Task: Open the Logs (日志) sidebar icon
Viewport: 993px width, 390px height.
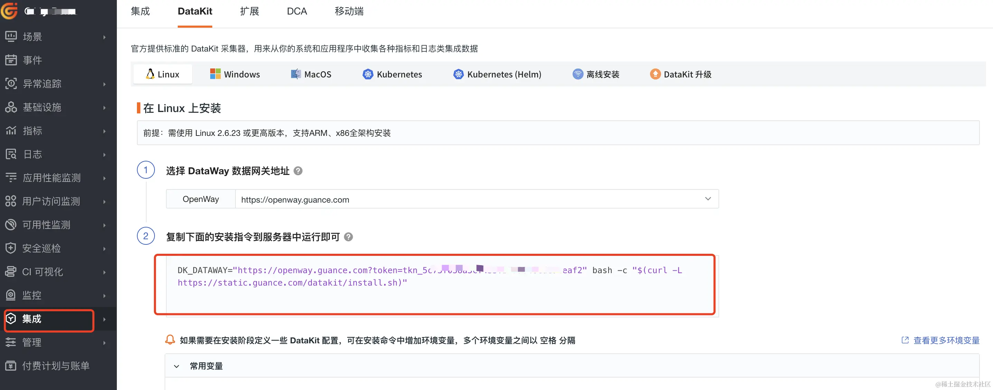Action: click(x=11, y=154)
